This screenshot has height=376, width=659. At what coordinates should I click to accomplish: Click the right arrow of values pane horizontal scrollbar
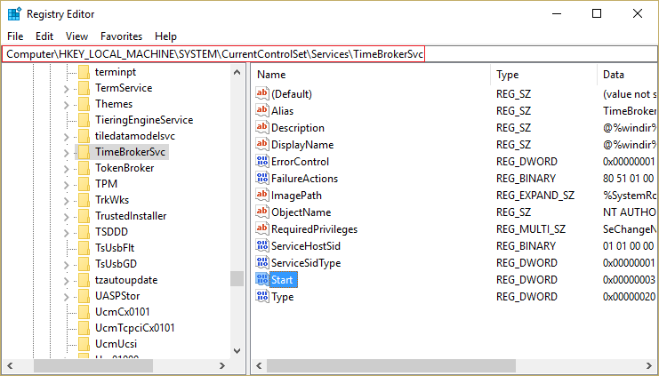pyautogui.click(x=652, y=365)
